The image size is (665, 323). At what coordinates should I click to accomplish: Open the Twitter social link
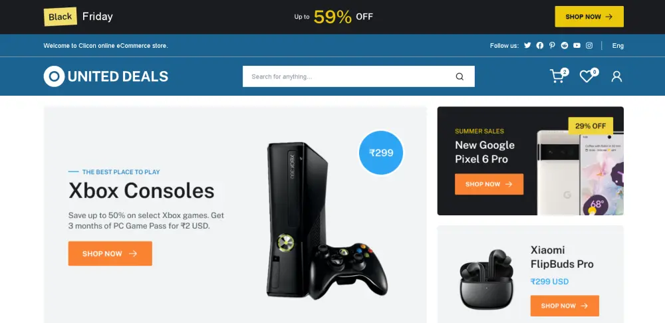tap(527, 45)
